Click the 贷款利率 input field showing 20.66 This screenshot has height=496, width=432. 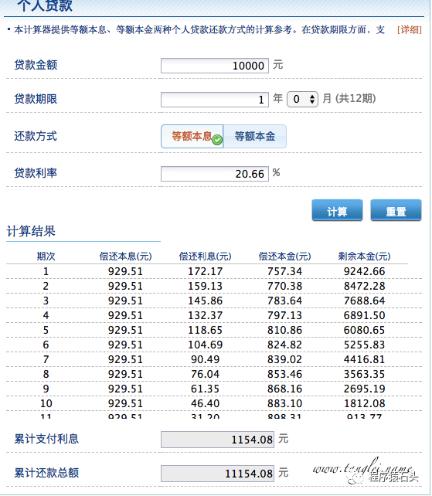point(215,174)
